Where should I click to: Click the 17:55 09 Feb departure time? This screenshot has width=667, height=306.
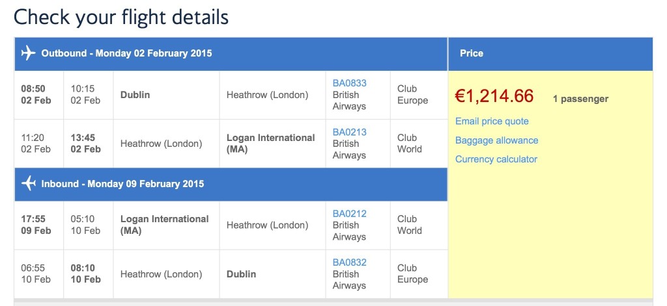(36, 225)
